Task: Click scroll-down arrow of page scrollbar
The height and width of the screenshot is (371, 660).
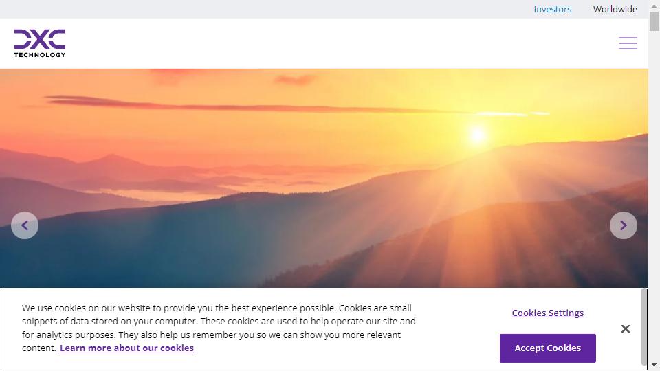Action: [654, 365]
